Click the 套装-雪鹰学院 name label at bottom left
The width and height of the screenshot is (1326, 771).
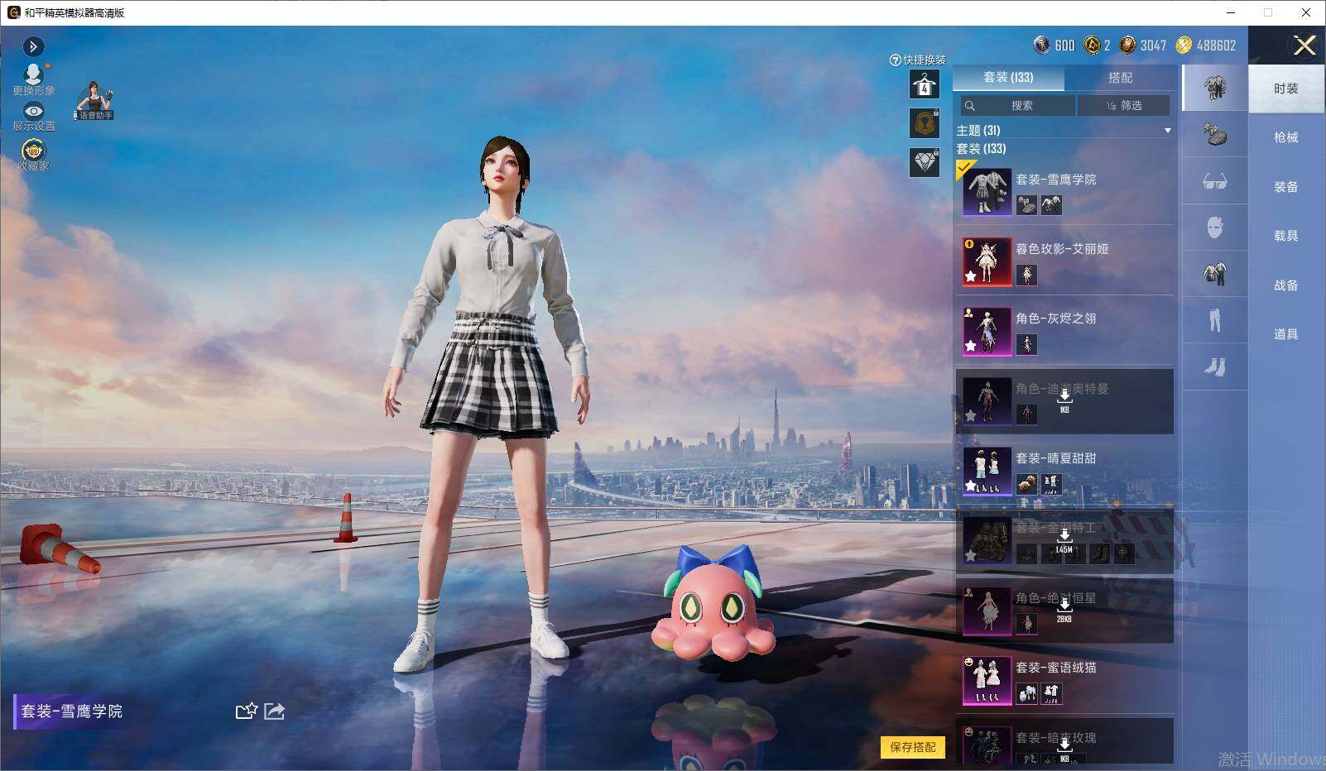[x=71, y=711]
